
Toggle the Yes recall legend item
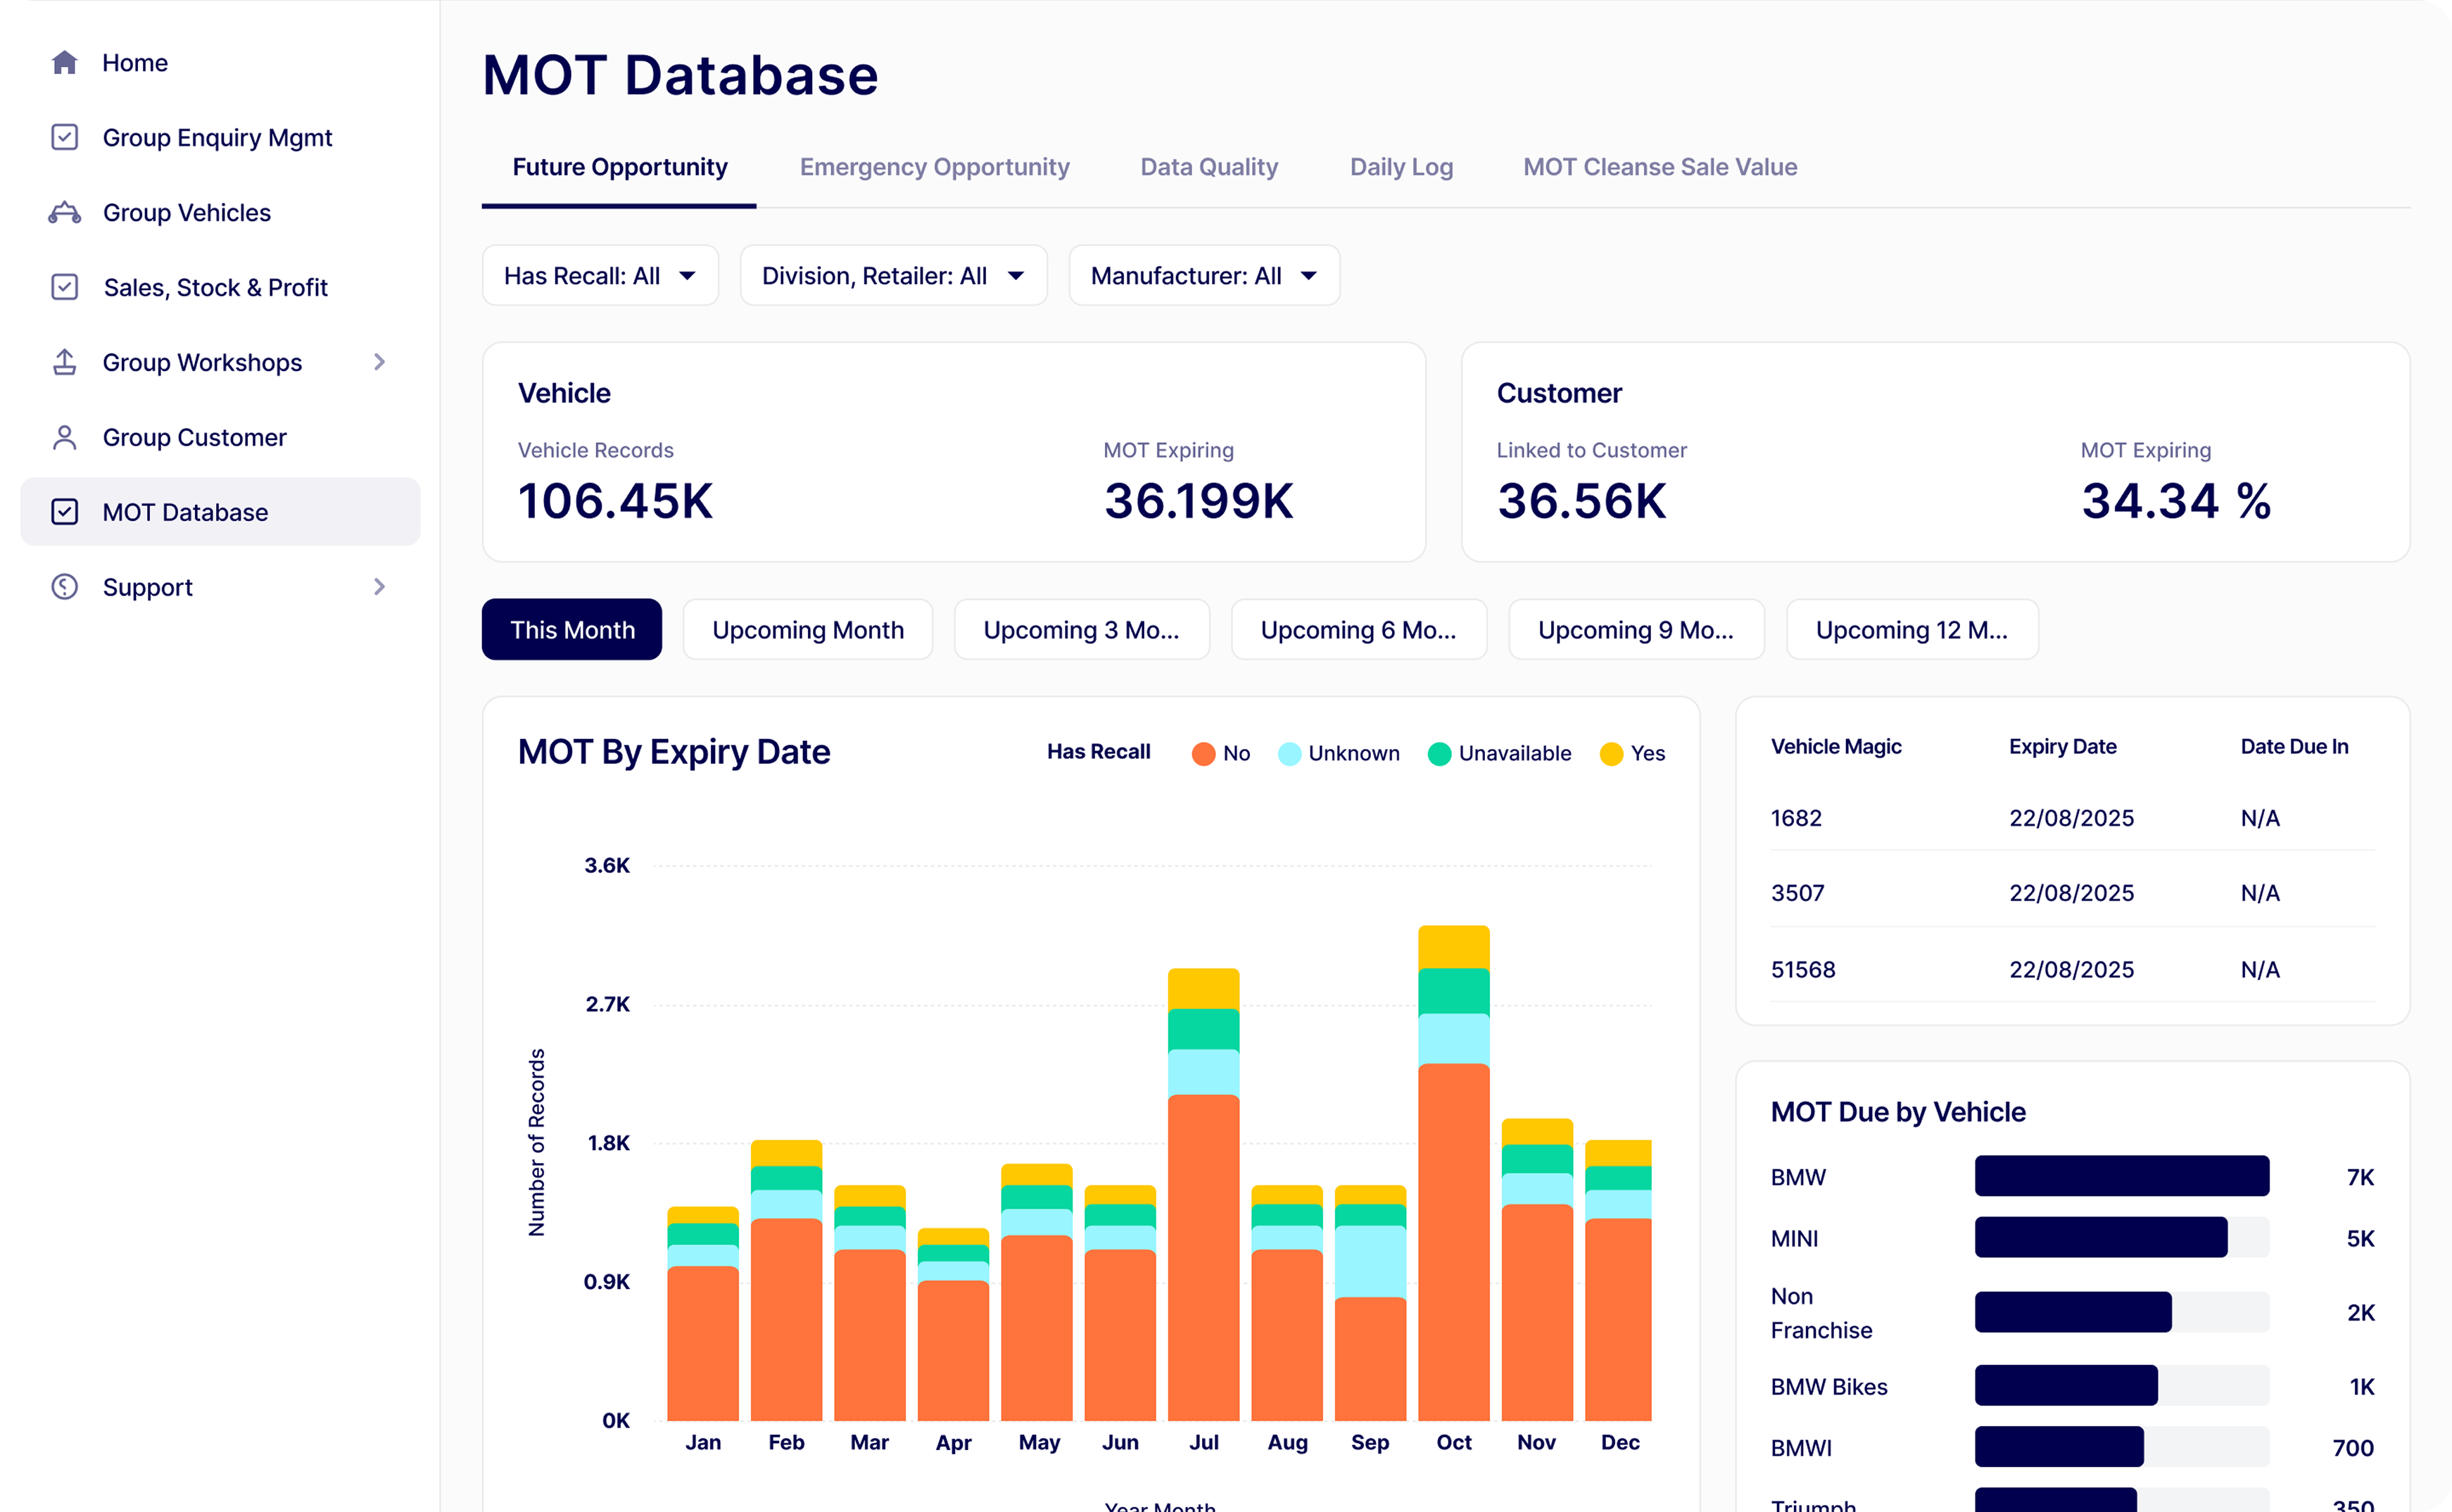pyautogui.click(x=1633, y=753)
